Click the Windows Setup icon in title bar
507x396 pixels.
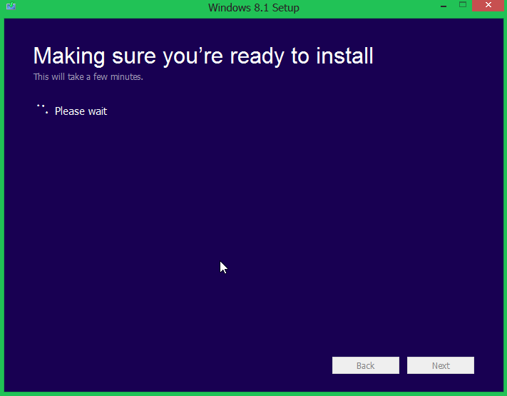pyautogui.click(x=11, y=6)
